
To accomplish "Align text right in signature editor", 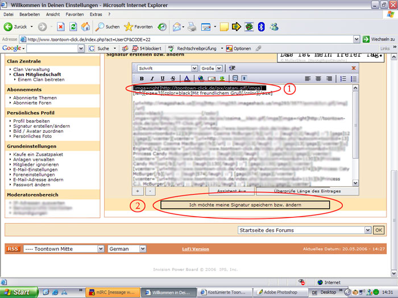I will pyautogui.click(x=329, y=78).
